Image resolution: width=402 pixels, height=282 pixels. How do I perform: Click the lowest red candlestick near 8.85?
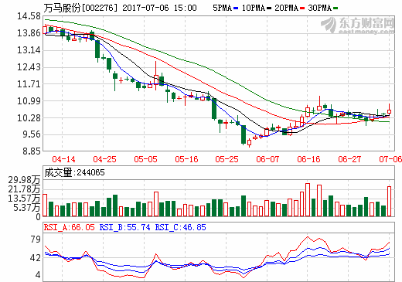(249, 143)
